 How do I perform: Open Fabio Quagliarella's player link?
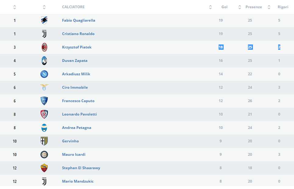79,20
